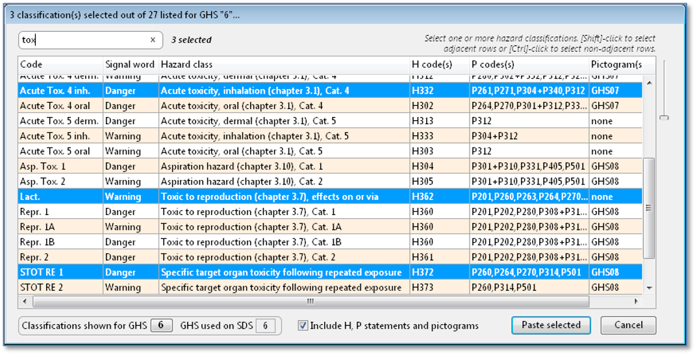Toggle Include H, P statements and pictograms checkbox

point(303,325)
